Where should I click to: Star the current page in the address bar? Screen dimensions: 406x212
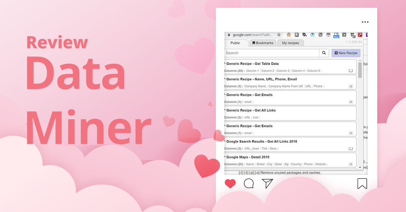[x=278, y=35]
